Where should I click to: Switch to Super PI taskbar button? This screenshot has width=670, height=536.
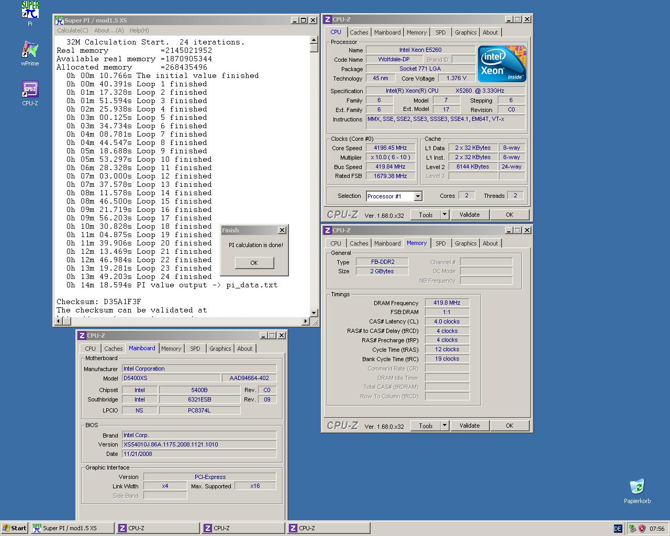[x=72, y=528]
